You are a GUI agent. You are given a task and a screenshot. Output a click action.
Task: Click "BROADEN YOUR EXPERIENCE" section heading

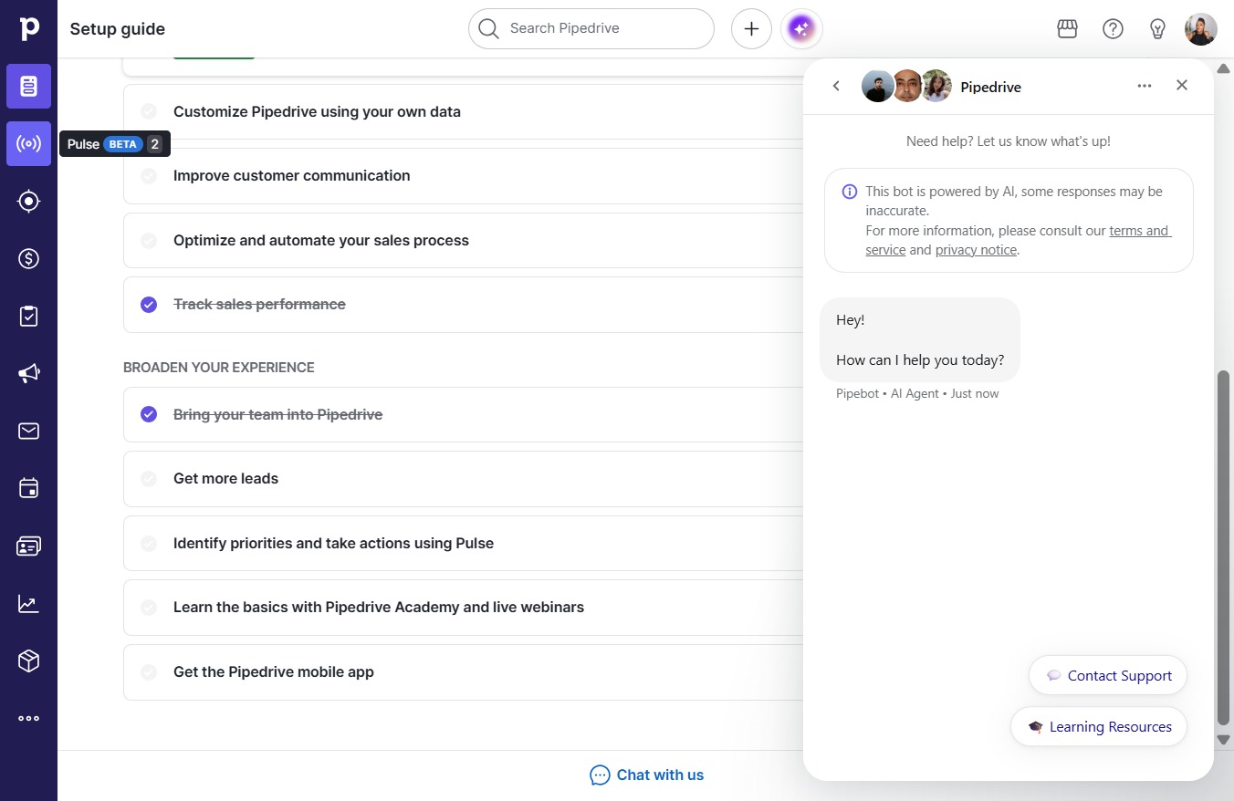pyautogui.click(x=219, y=368)
